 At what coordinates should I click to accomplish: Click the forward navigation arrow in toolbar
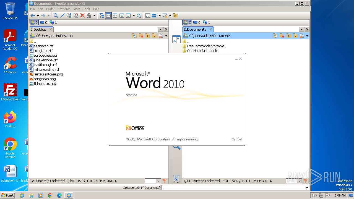coord(43,16)
